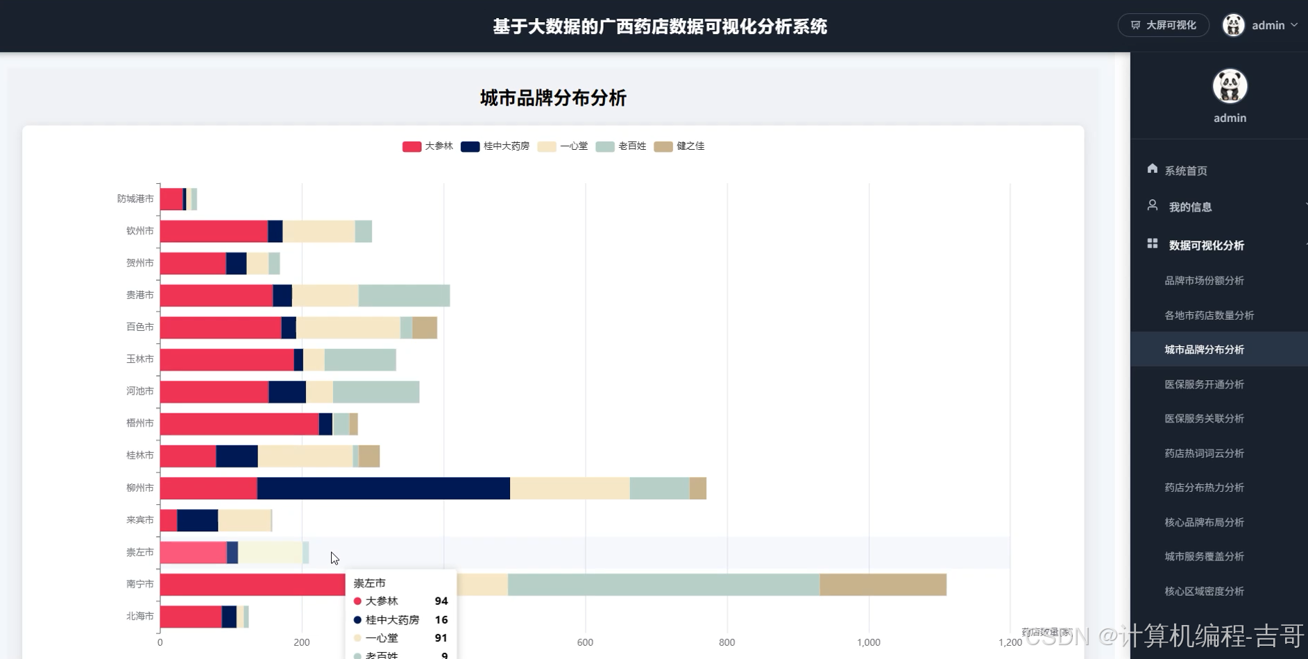1308x659 pixels.
Task: Click the 来宾市 axis label
Action: coord(139,520)
